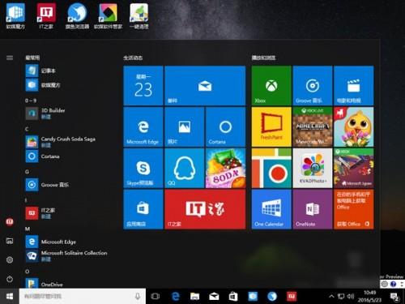Click the network icon in system tray
The image size is (405, 304).
point(341,296)
